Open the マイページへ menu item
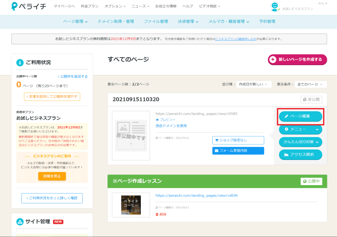The width and height of the screenshot is (337, 237). [64, 6]
